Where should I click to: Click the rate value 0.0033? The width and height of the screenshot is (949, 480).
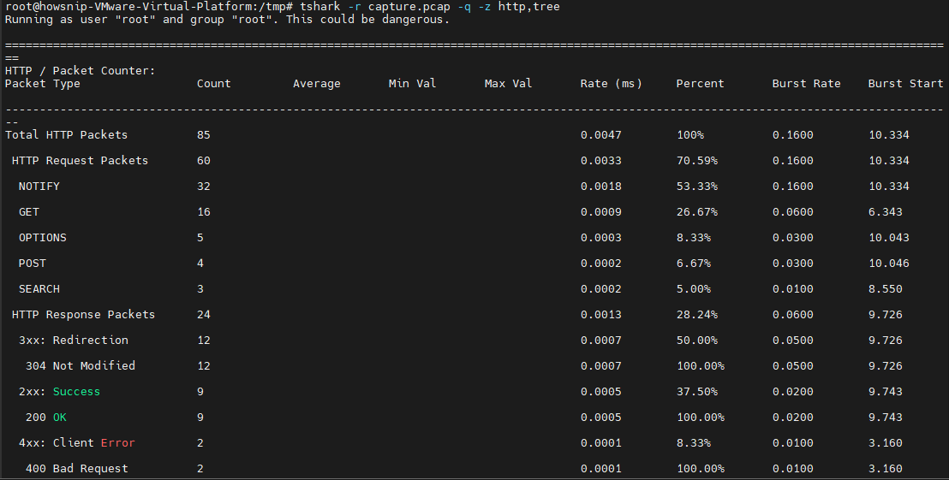[x=601, y=160]
